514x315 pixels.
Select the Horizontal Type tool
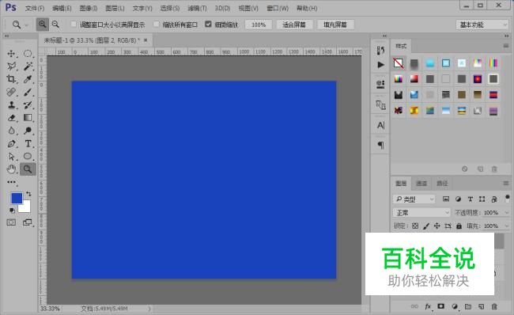[x=28, y=143]
